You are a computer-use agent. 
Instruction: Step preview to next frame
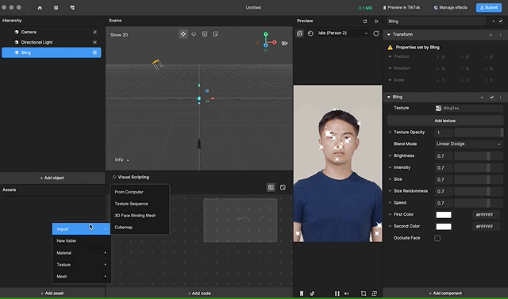click(x=347, y=293)
